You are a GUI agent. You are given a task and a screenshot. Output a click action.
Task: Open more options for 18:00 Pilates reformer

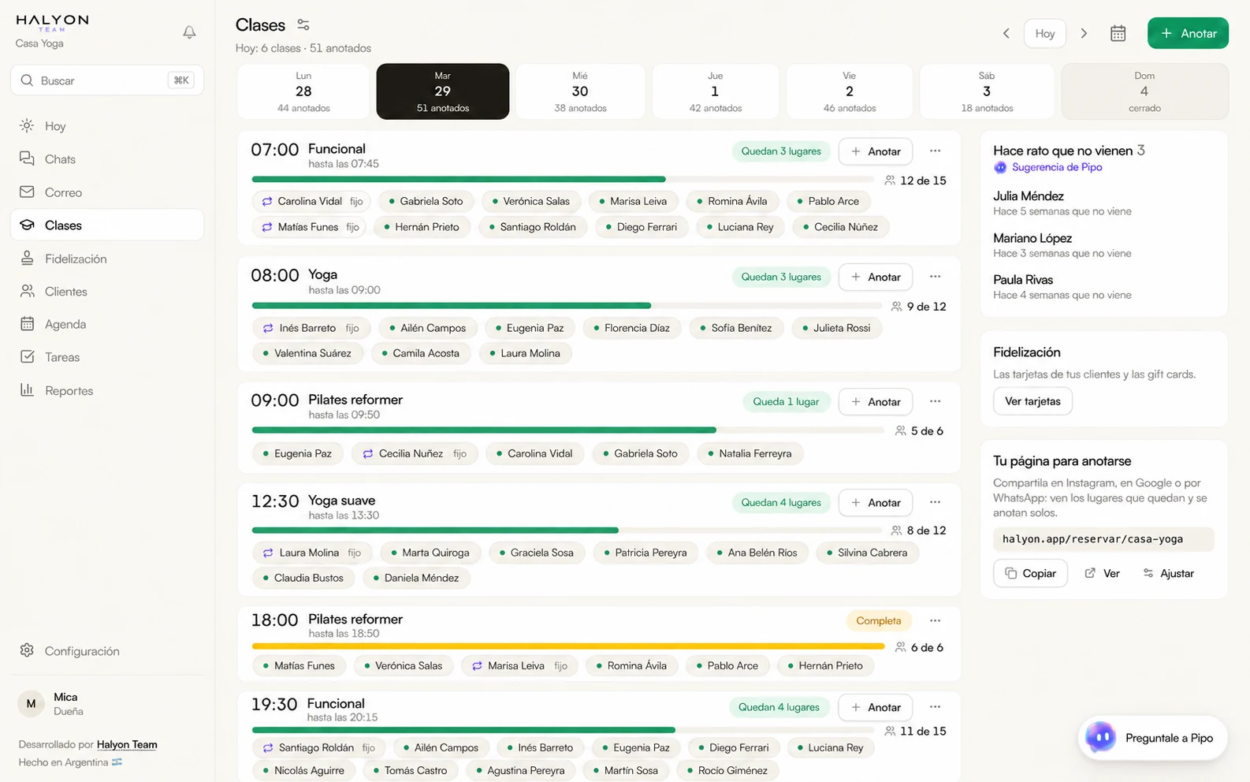[935, 620]
